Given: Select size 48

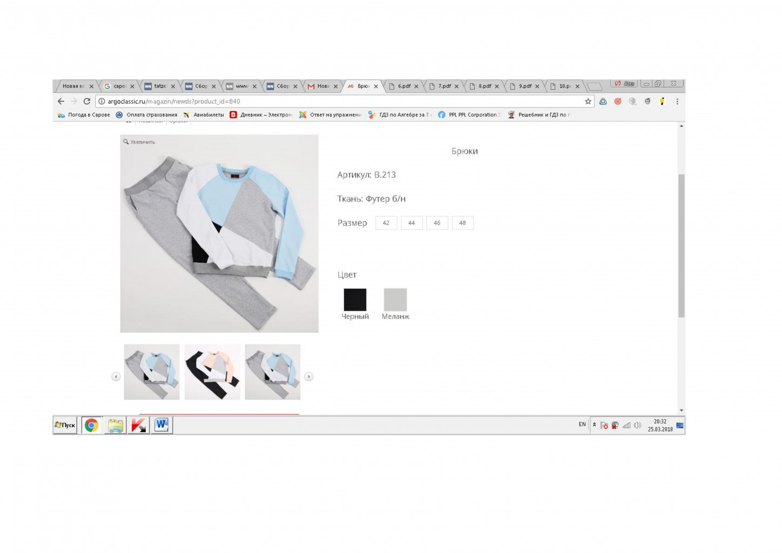Looking at the screenshot, I should pyautogui.click(x=462, y=223).
